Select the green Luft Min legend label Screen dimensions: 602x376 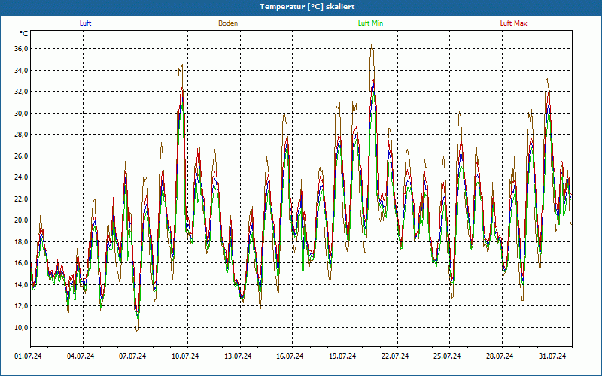click(370, 23)
